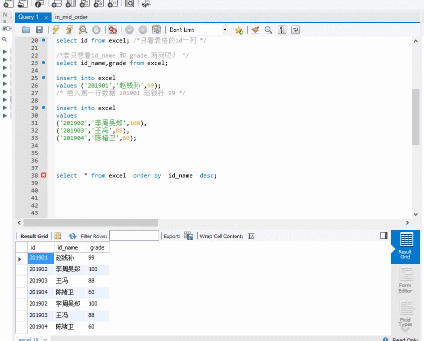Toggle invisible characters pilcrow icon
The width and height of the screenshot is (424, 341).
pos(282,29)
